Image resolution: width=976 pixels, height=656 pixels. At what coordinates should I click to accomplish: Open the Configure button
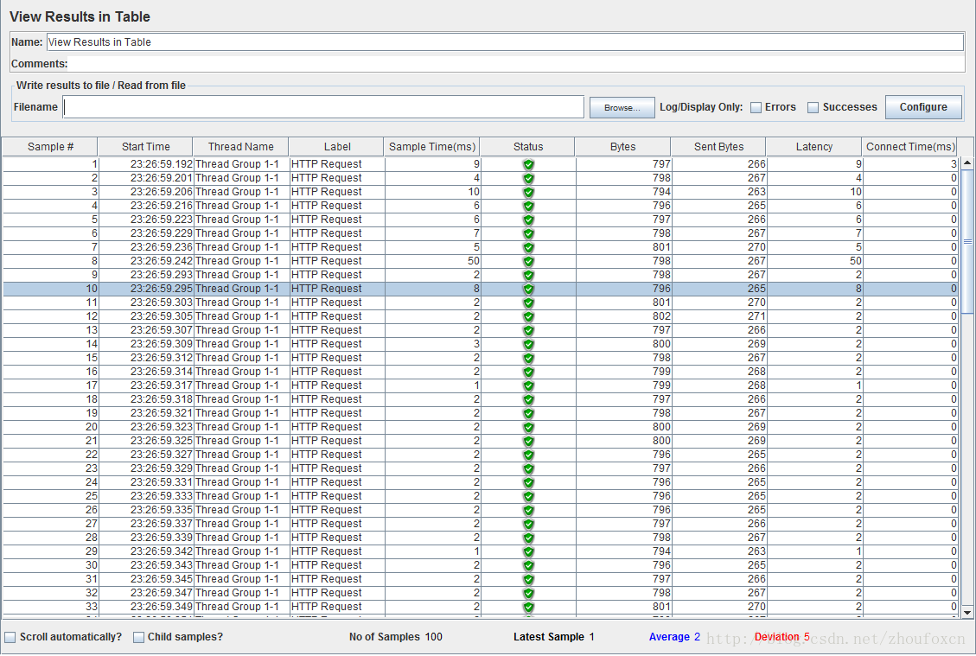pos(923,107)
